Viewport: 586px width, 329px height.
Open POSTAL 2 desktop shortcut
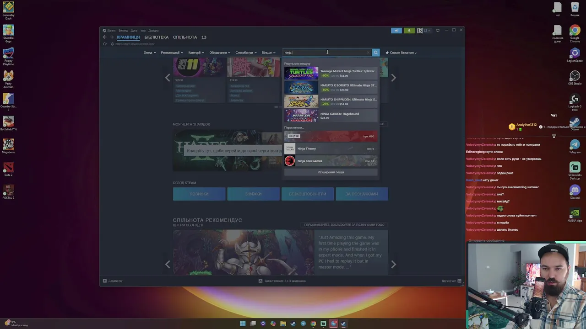8,191
